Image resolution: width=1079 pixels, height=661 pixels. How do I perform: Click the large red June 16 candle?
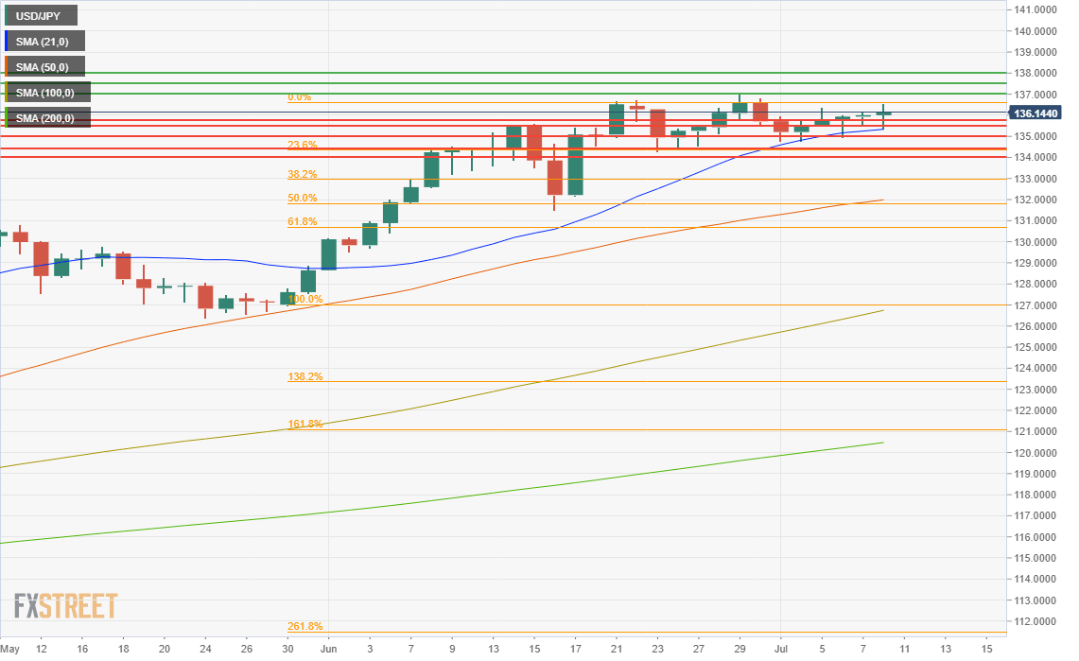tap(555, 178)
